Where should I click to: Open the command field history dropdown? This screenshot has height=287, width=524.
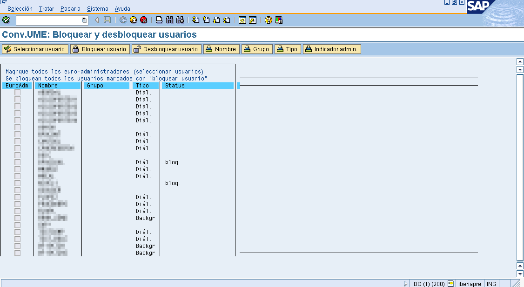[x=84, y=20]
